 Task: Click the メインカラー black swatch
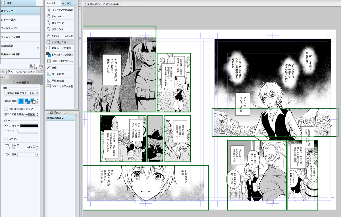29,125
